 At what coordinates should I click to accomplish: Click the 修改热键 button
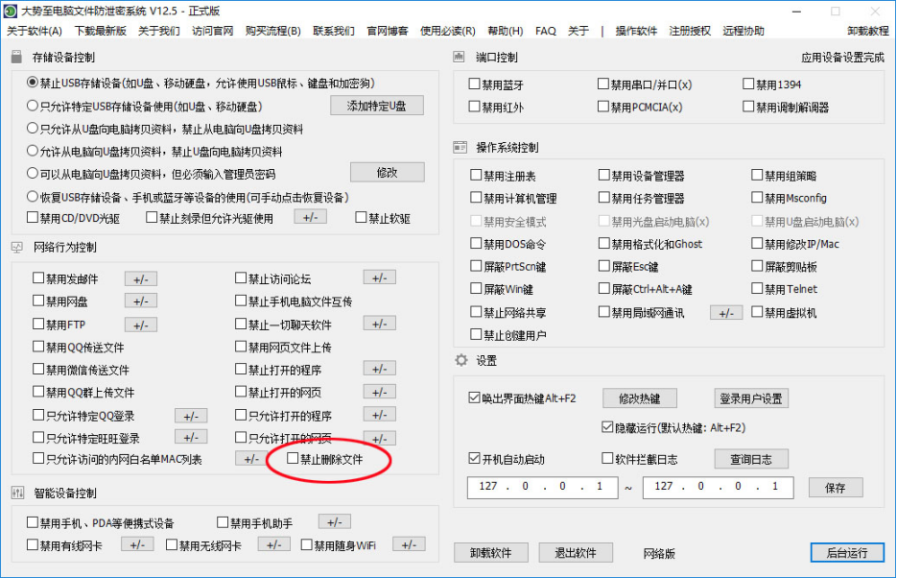click(x=640, y=398)
